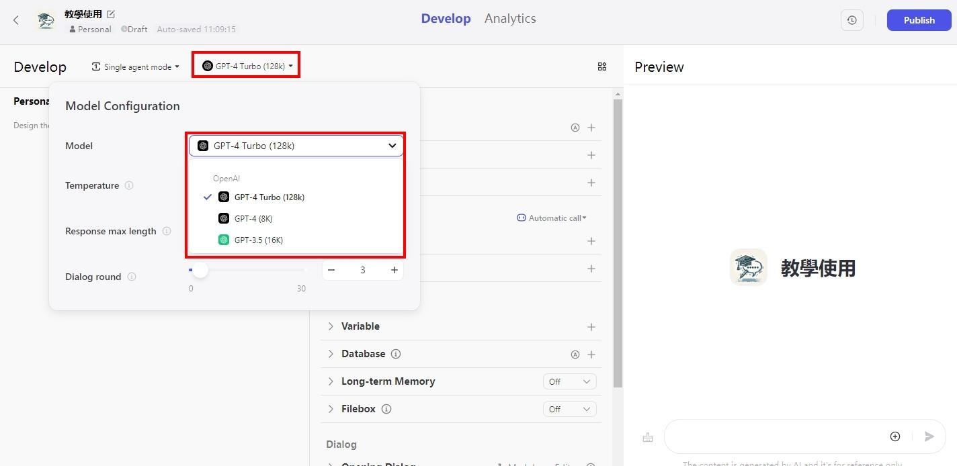
Task: Add a new Variable with plus icon
Action: (x=591, y=327)
